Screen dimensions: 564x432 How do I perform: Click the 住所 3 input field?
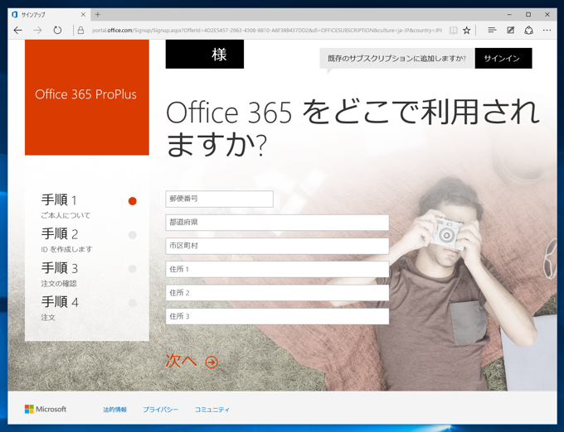pyautogui.click(x=277, y=316)
